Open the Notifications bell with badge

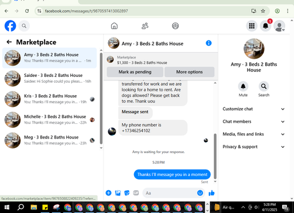click(x=266, y=26)
